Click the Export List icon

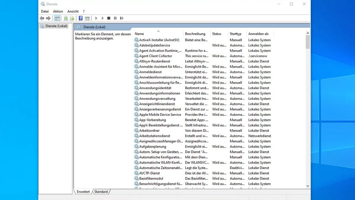(72, 18)
